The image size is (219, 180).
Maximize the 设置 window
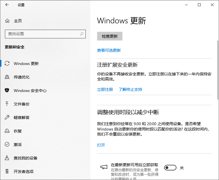tap(199, 5)
